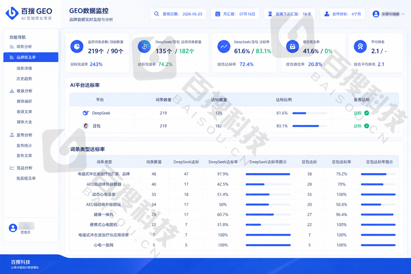The width and height of the screenshot is (411, 274).
Task: Open the user account dropdown chevron
Action: [403, 14]
